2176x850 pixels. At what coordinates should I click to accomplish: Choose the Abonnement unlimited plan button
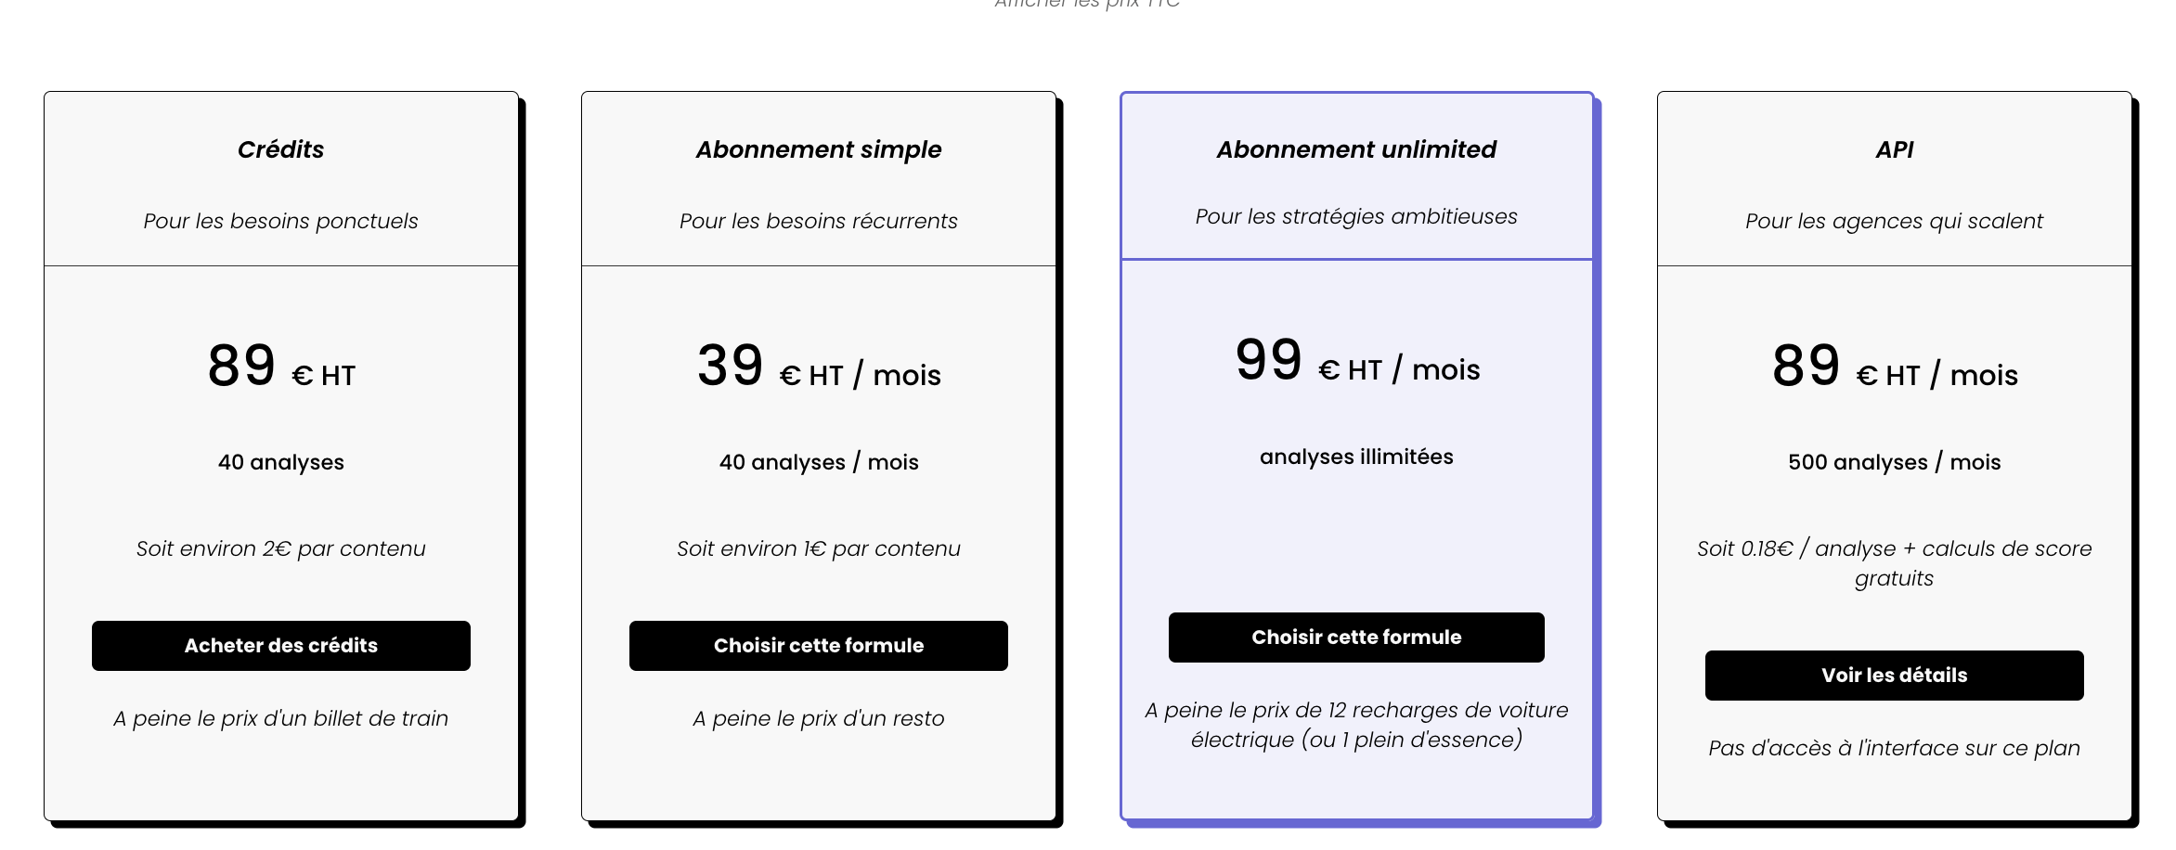tap(1355, 637)
